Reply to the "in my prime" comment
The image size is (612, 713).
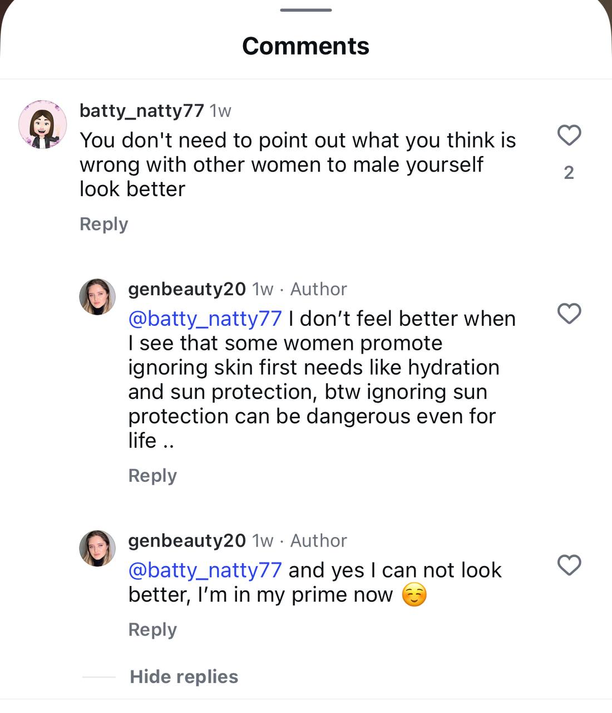pos(152,629)
